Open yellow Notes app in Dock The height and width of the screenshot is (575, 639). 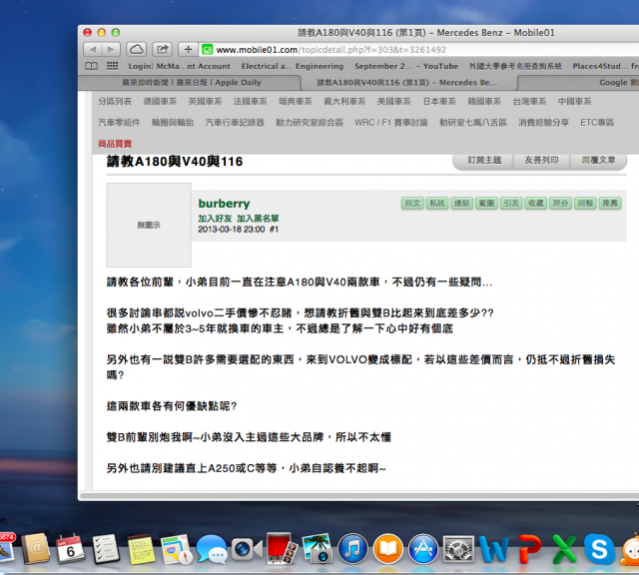click(x=141, y=549)
